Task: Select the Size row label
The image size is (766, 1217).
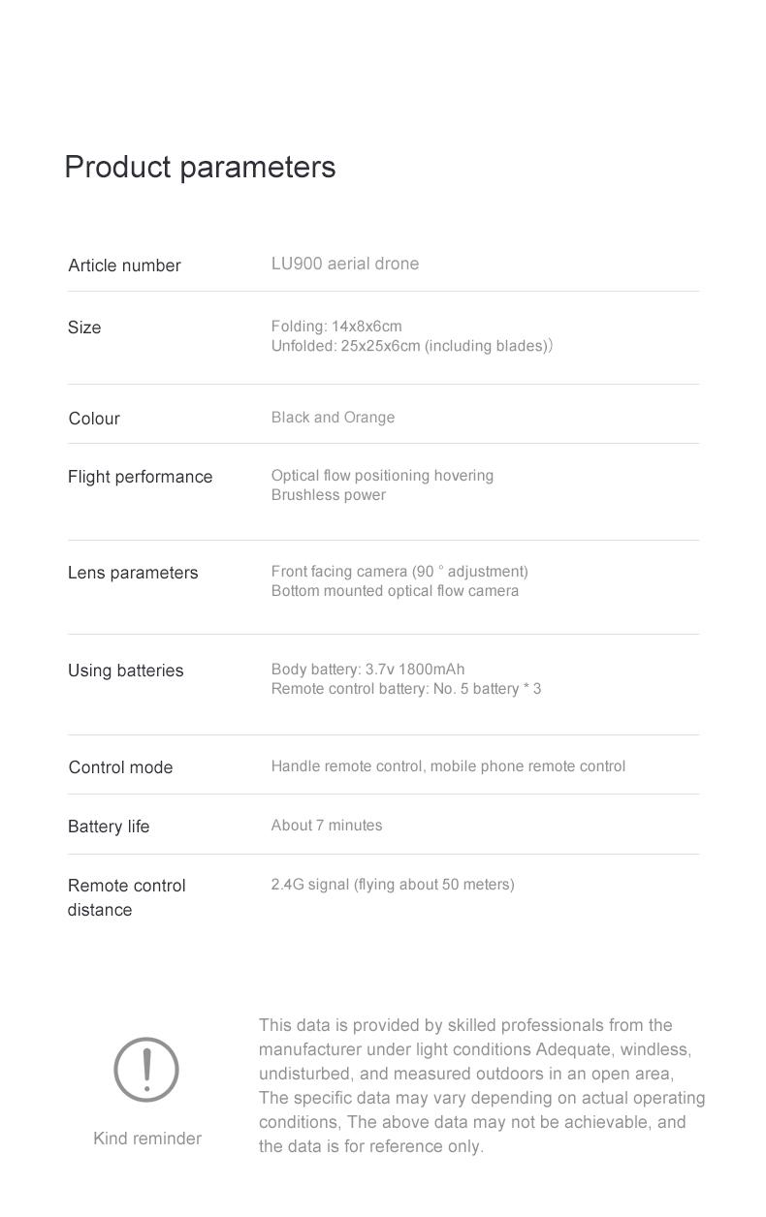Action: pos(84,328)
